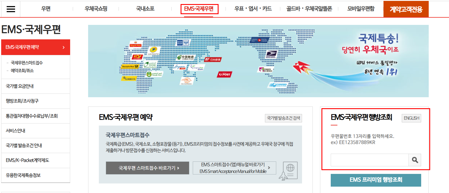Open the 예약조회/취소 sidebar link

[22, 70]
